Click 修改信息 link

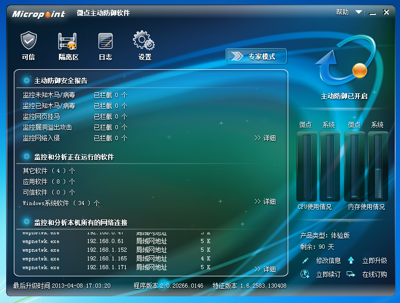point(328,260)
